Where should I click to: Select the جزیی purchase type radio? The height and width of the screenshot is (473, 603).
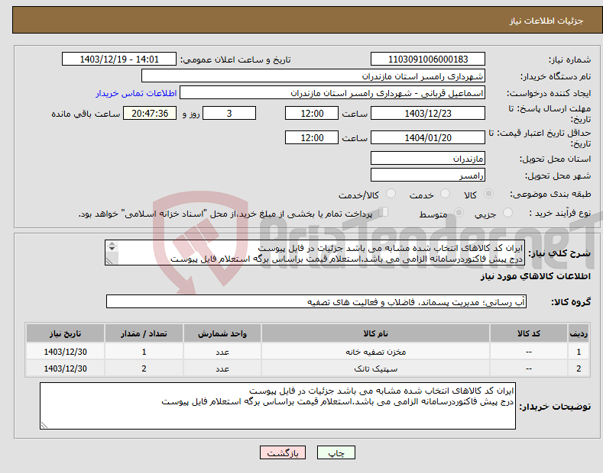click(x=507, y=213)
